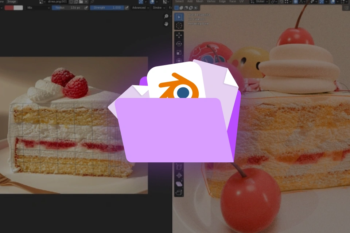Toggle gizmos in the image editor
The width and height of the screenshot is (350, 233).
pyautogui.click(x=141, y=2)
